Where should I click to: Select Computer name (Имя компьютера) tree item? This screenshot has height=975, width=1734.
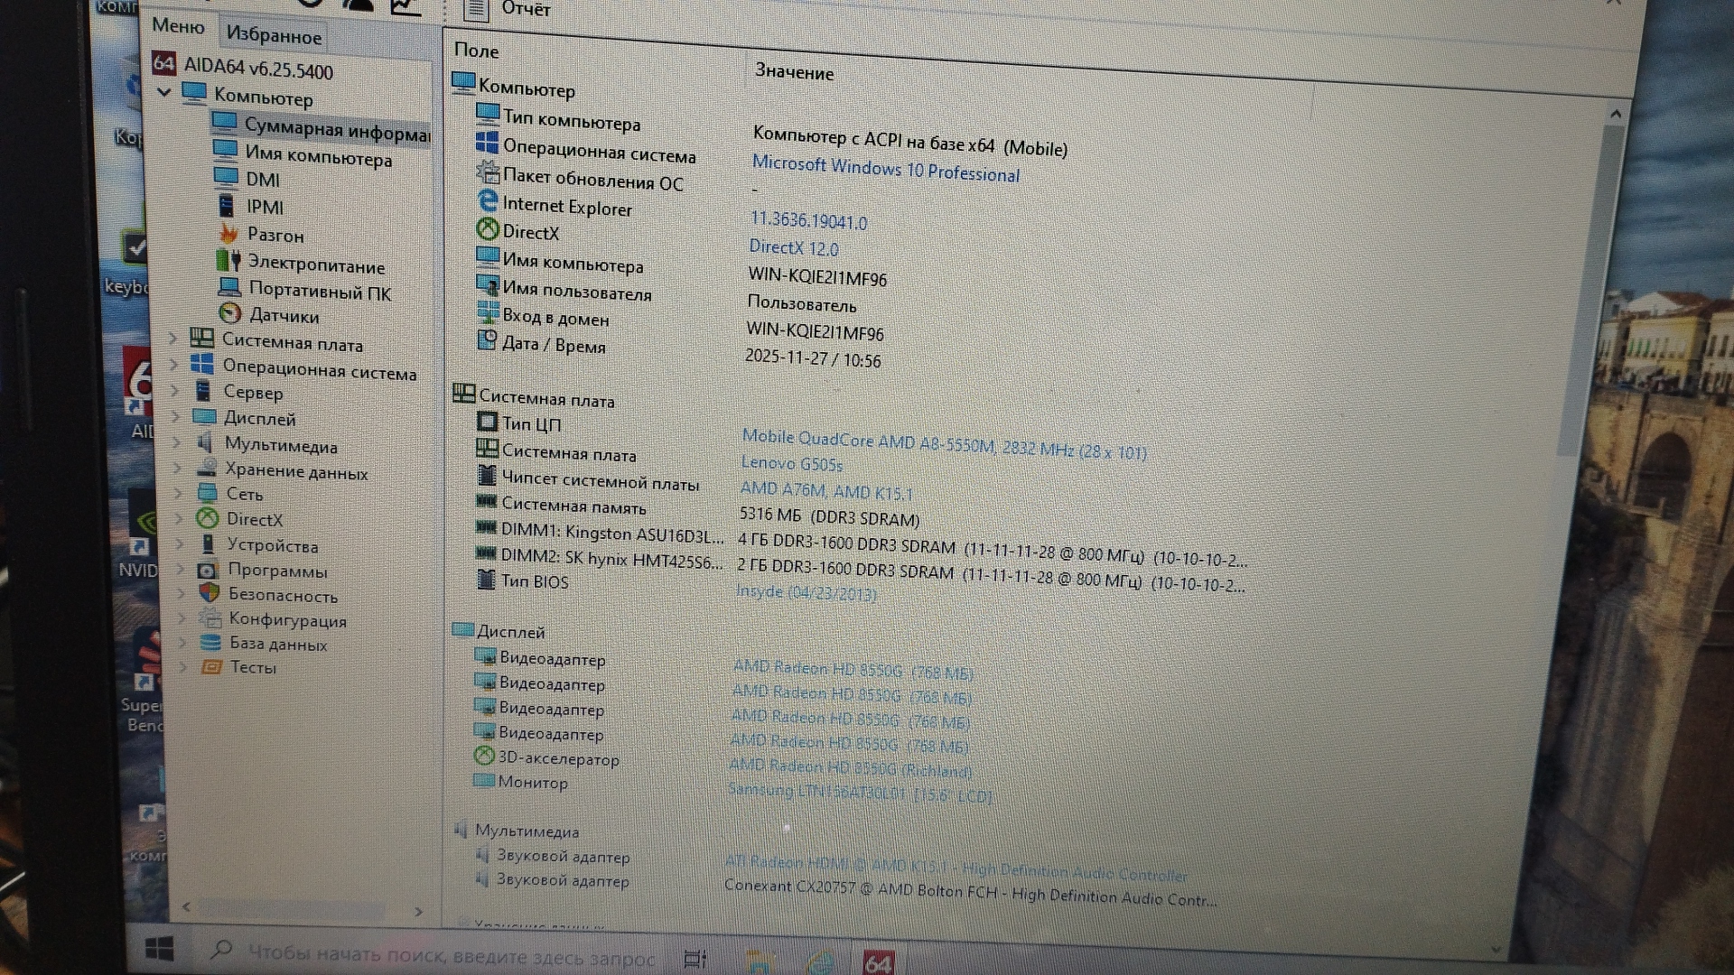[318, 158]
